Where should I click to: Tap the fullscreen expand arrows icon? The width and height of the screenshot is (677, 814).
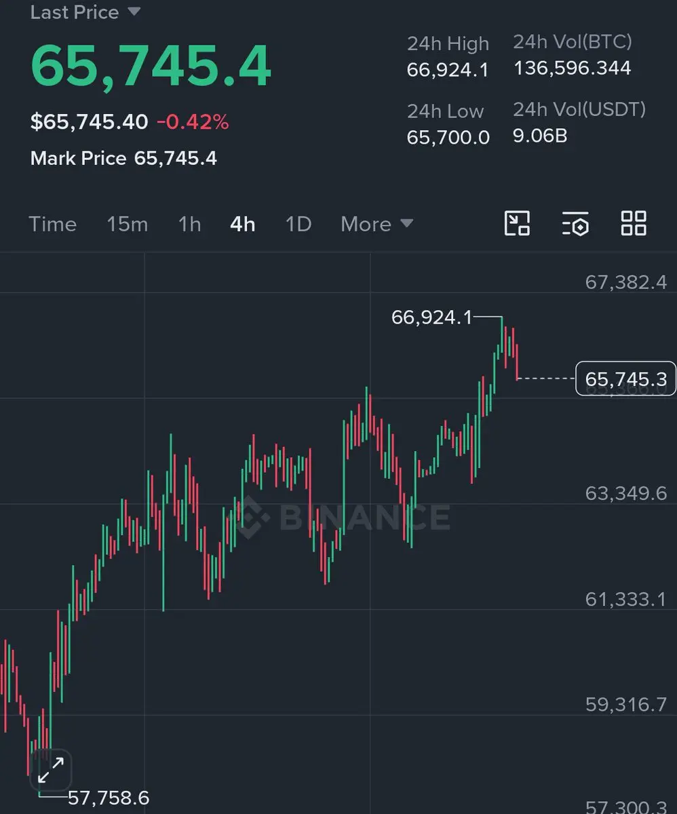tap(51, 770)
